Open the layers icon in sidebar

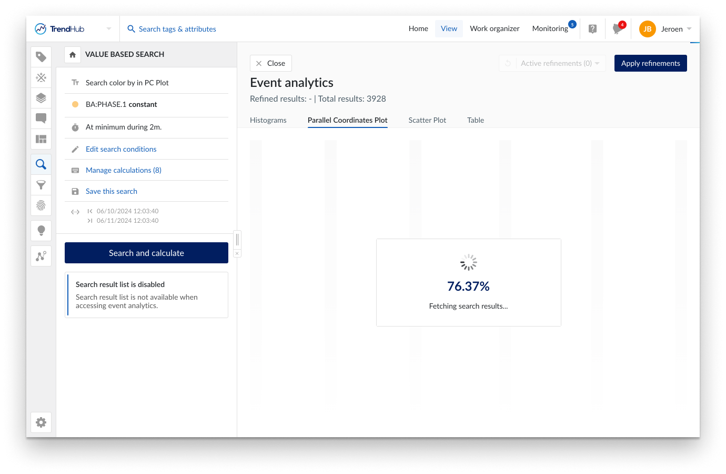pos(41,98)
